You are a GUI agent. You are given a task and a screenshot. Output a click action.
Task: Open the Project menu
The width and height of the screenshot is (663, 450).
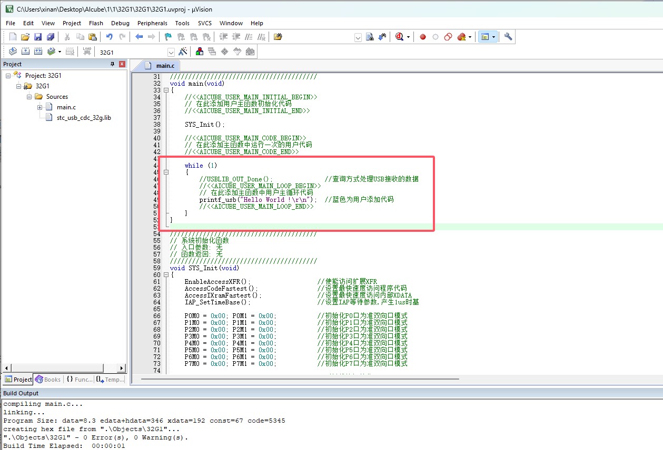pyautogui.click(x=72, y=23)
